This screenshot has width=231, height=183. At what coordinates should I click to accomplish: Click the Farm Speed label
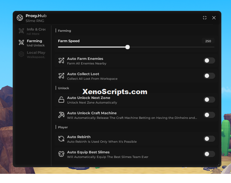(x=69, y=41)
